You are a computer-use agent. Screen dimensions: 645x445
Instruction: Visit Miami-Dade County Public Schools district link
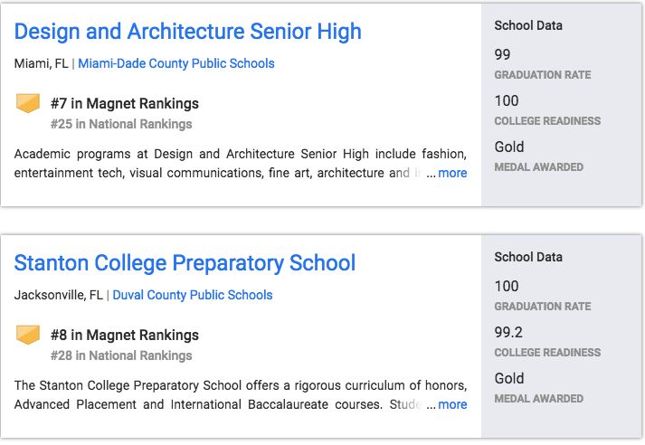click(176, 63)
